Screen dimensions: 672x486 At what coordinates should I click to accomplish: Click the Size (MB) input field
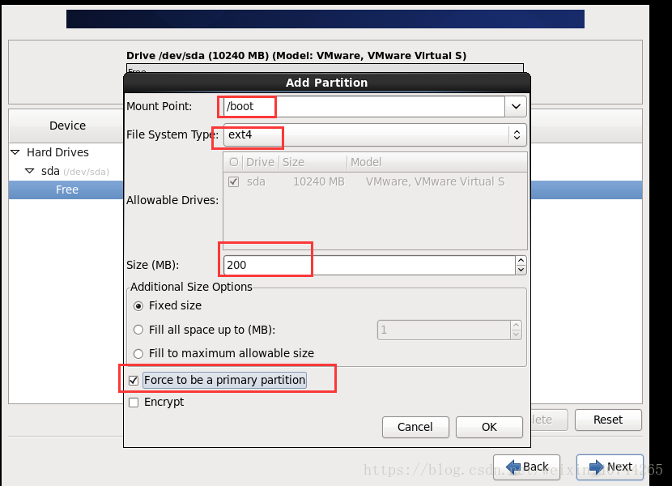[x=369, y=265]
